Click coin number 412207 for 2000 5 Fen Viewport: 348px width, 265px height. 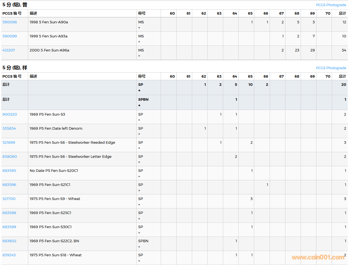(x=9, y=50)
